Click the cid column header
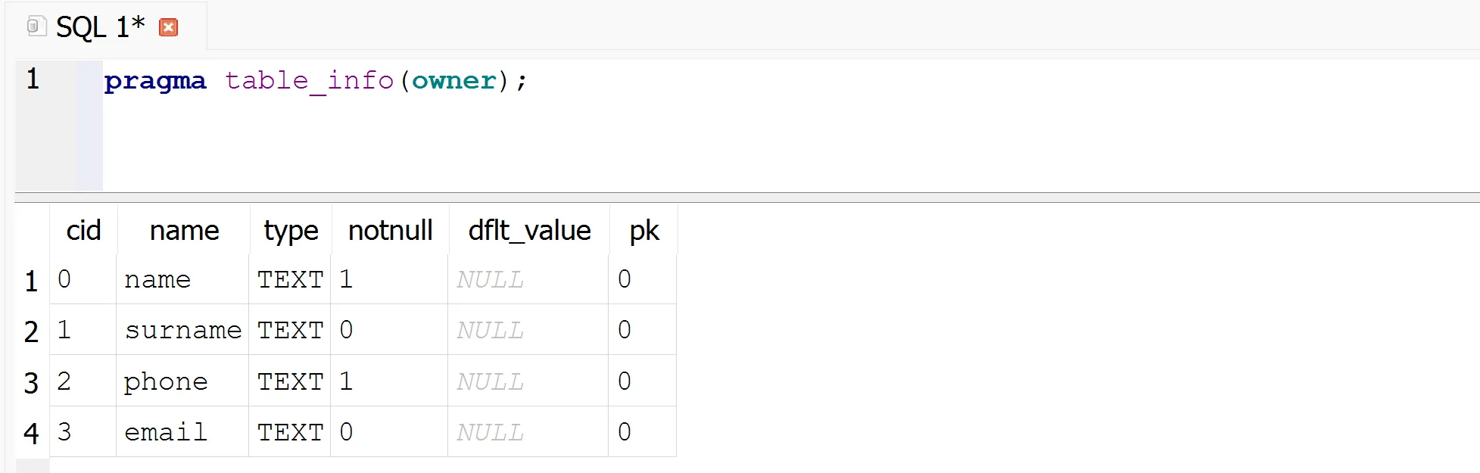Image resolution: width=1480 pixels, height=473 pixels. pyautogui.click(x=83, y=230)
